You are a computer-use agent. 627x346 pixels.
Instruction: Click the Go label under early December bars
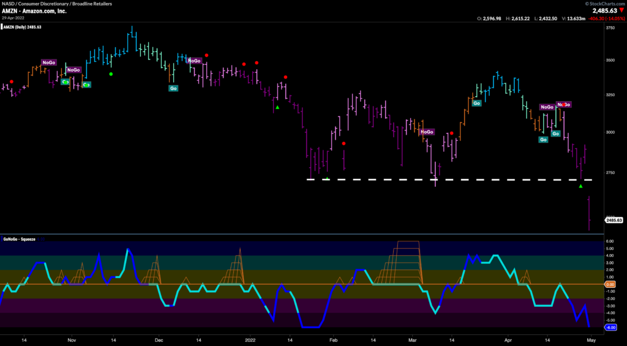tap(173, 88)
